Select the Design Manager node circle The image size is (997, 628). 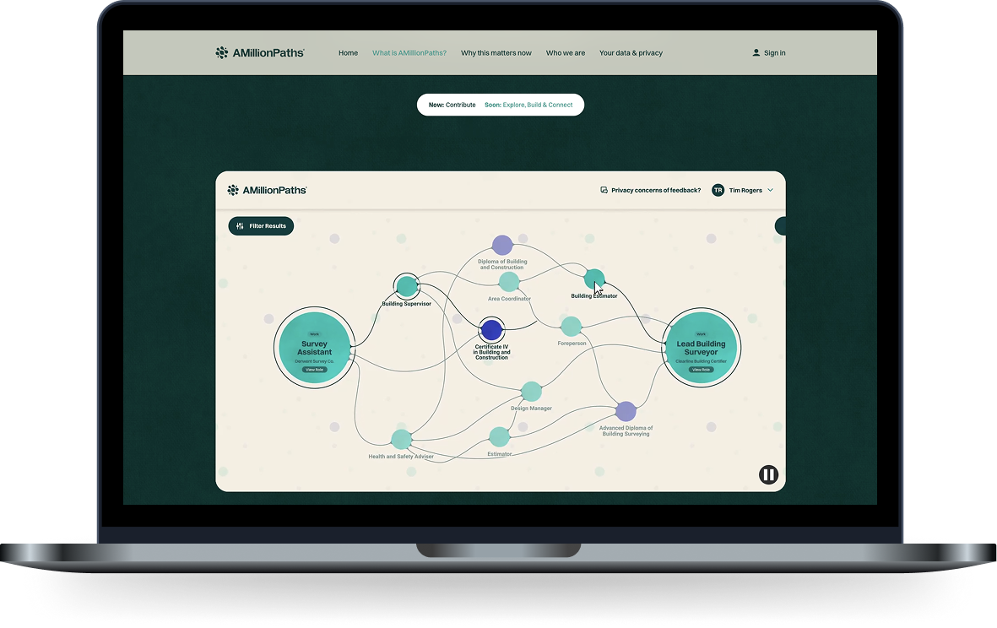pos(531,392)
